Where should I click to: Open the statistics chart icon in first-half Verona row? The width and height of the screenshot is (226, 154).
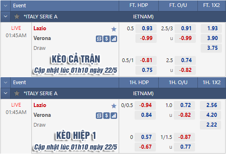click(x=114, y=116)
